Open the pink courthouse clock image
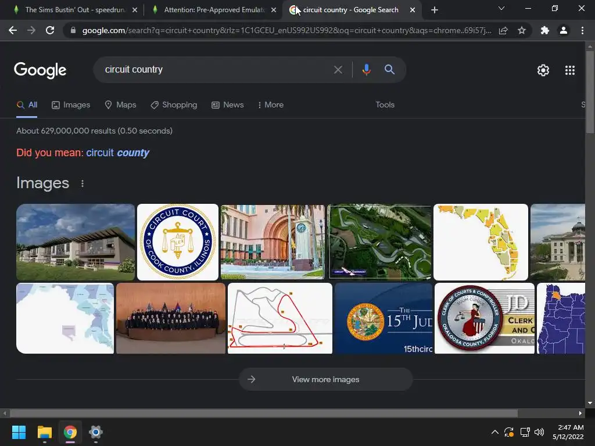 273,242
